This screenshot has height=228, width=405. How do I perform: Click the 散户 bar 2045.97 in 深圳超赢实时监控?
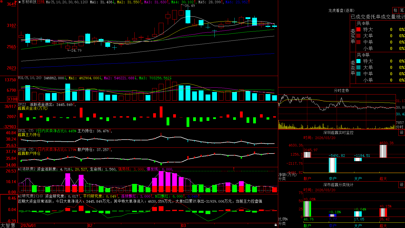click(307, 155)
